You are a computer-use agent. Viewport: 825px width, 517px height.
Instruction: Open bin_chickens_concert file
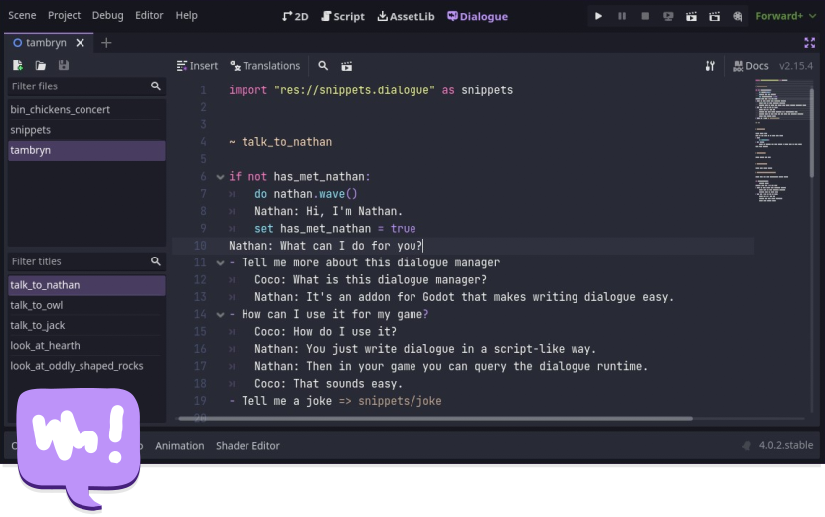pyautogui.click(x=86, y=109)
